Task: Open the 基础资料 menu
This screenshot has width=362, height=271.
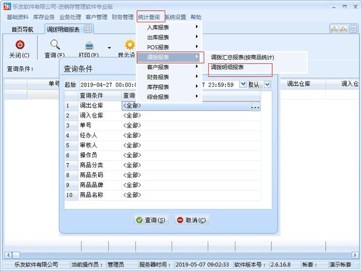Action: tap(17, 17)
